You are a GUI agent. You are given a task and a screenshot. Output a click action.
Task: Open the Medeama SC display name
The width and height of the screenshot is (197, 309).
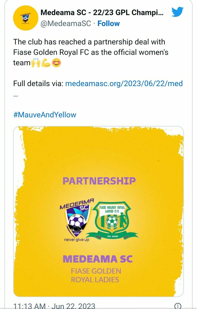(102, 13)
